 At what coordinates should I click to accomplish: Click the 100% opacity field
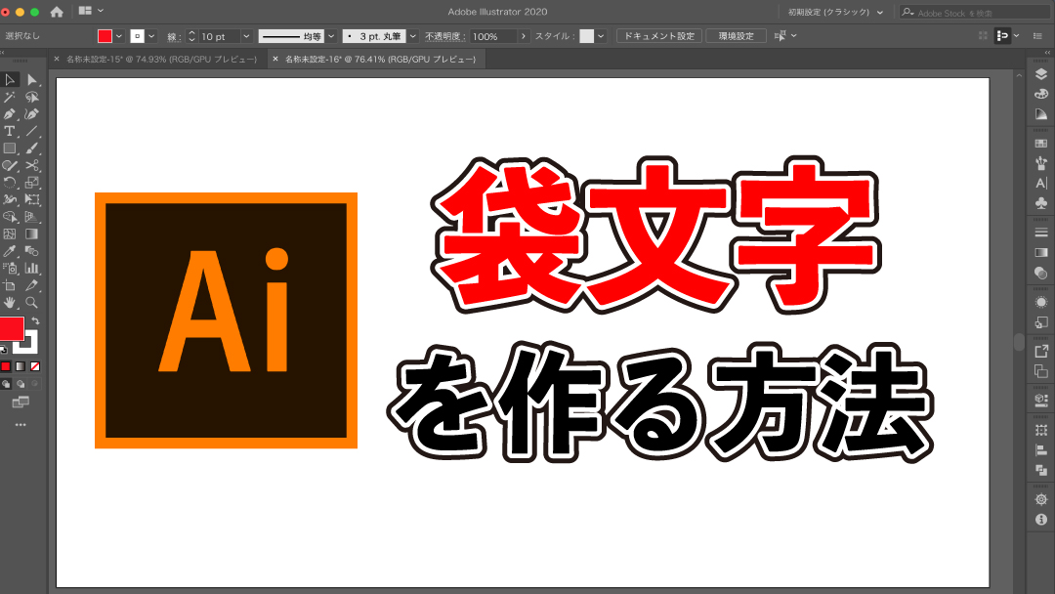click(x=493, y=36)
